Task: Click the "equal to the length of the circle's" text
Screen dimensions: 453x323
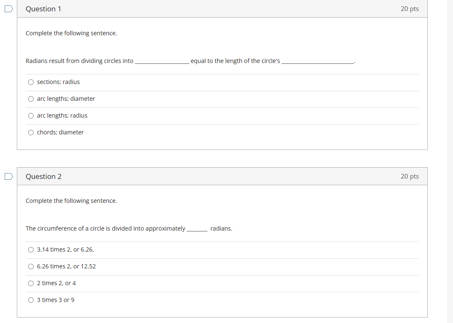Action: (235, 61)
